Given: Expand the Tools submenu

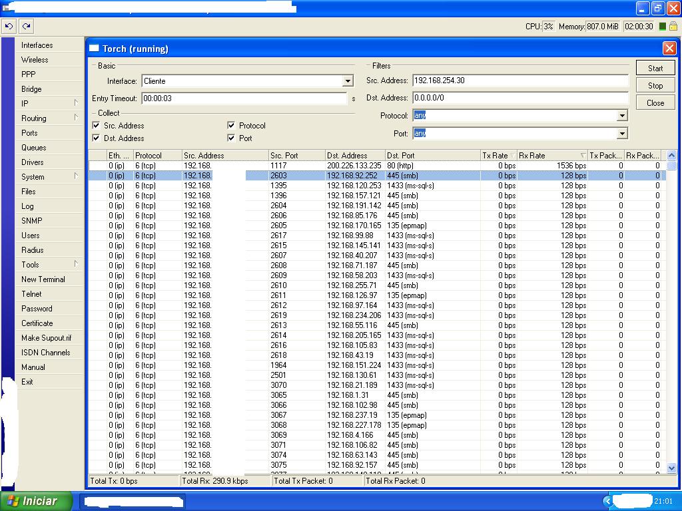Looking at the screenshot, I should [x=49, y=265].
